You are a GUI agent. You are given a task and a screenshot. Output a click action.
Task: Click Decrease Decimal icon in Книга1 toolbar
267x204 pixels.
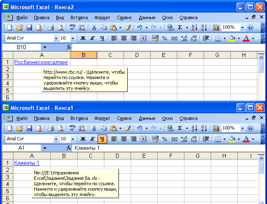coord(194,139)
